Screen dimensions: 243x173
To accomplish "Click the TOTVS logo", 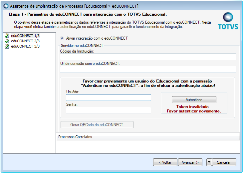I will tap(228, 21).
